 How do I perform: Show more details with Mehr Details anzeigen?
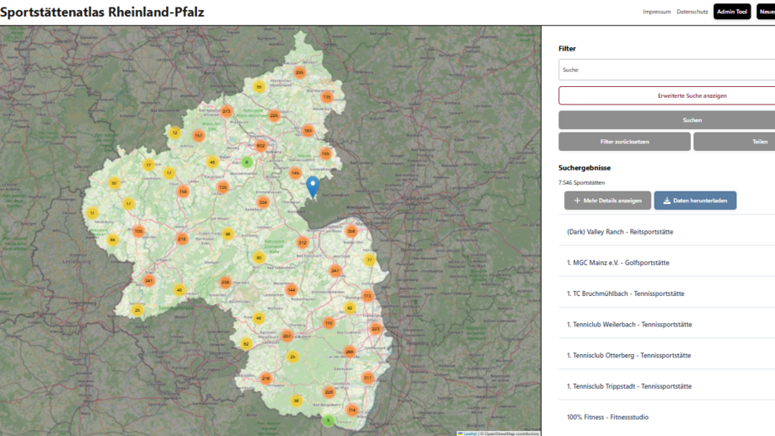coord(607,201)
